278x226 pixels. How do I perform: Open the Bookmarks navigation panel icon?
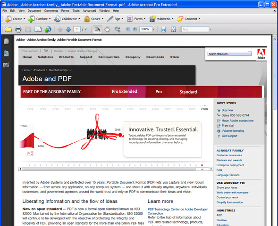(6, 53)
